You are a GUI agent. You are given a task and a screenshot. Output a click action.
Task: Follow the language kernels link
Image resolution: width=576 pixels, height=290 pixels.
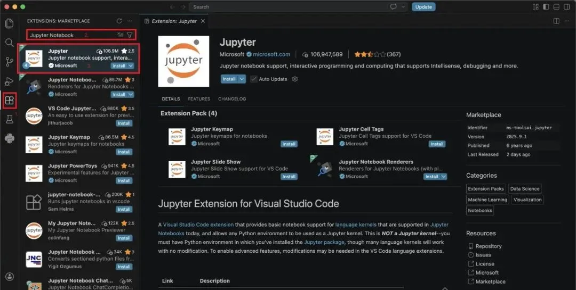point(356,225)
